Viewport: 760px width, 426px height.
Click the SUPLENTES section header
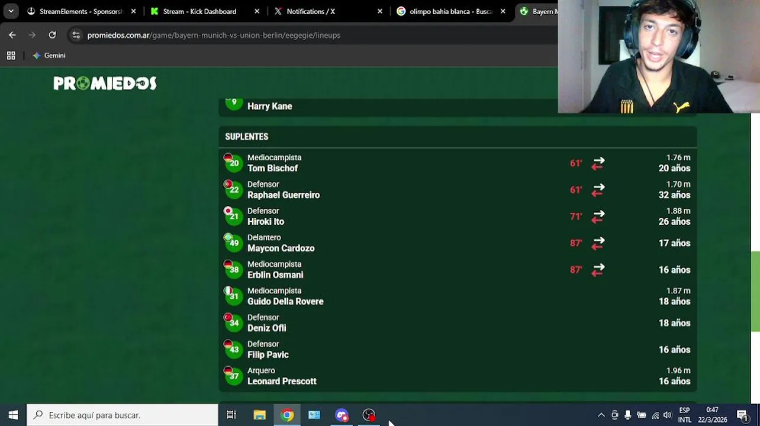247,137
